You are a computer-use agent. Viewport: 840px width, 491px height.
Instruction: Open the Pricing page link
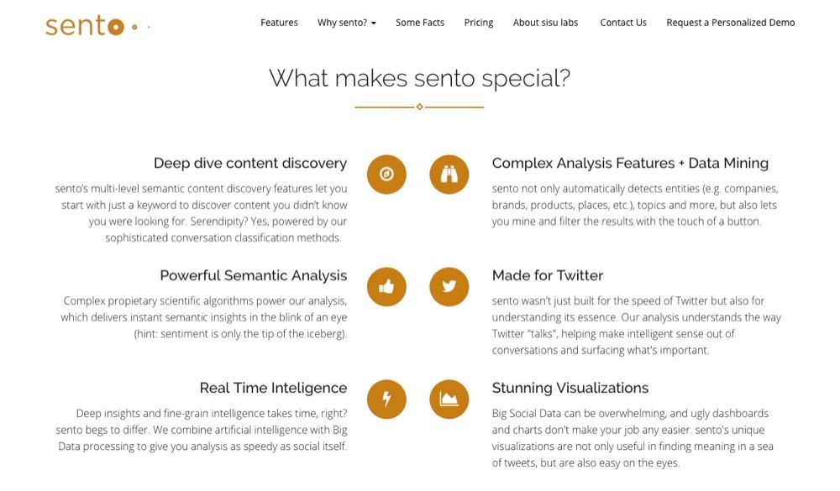click(x=479, y=23)
